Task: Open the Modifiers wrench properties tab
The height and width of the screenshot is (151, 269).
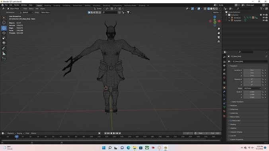Action: 224,92
